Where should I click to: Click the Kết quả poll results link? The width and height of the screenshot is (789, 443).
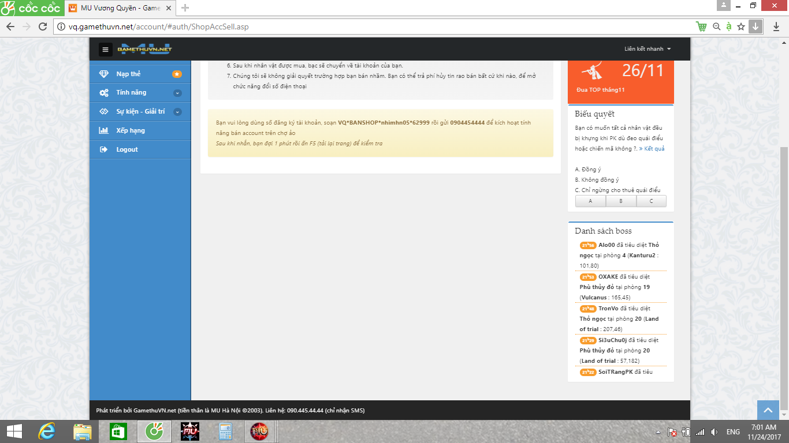(652, 149)
